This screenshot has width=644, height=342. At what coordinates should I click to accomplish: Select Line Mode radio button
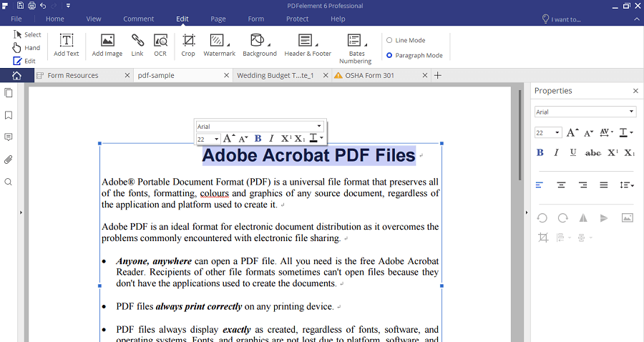406,40
